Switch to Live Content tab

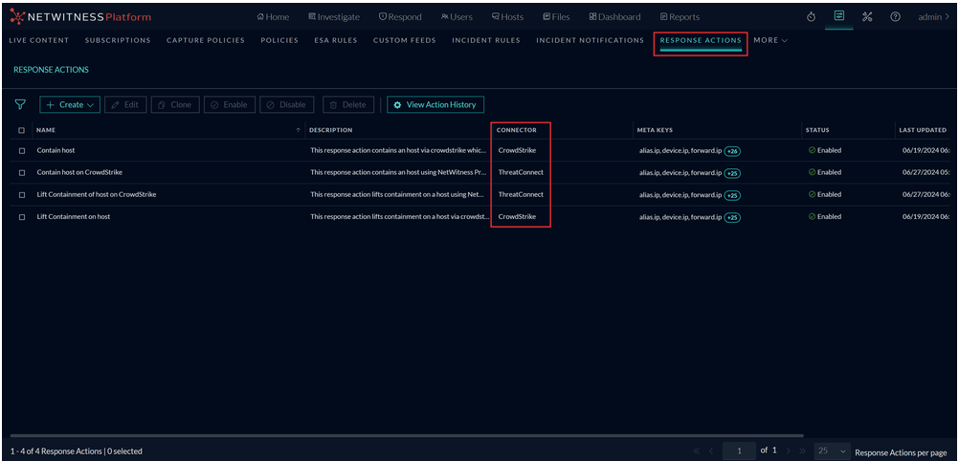(x=39, y=40)
